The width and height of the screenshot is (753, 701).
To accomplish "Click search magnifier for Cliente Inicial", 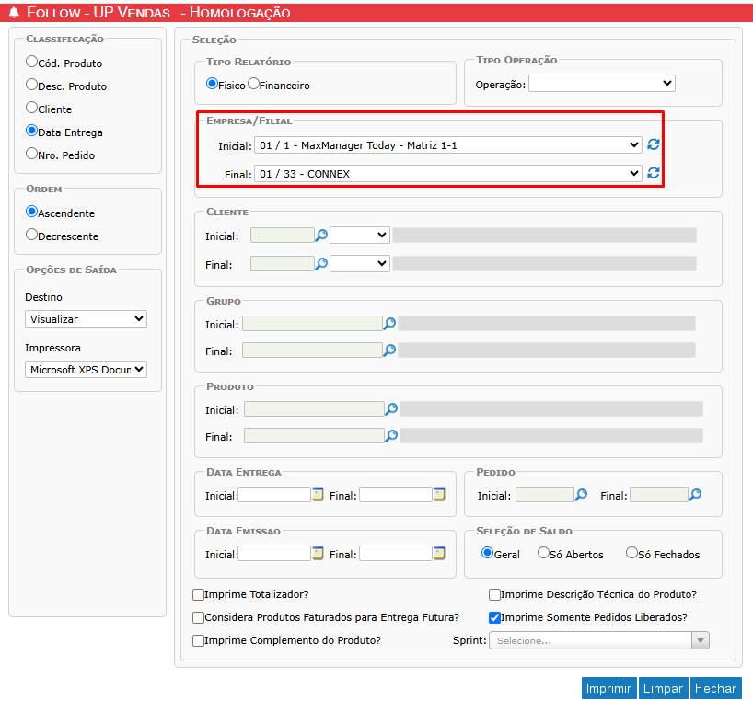I will click(x=321, y=236).
